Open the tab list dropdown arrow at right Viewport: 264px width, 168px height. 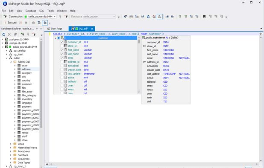pyautogui.click(x=261, y=29)
